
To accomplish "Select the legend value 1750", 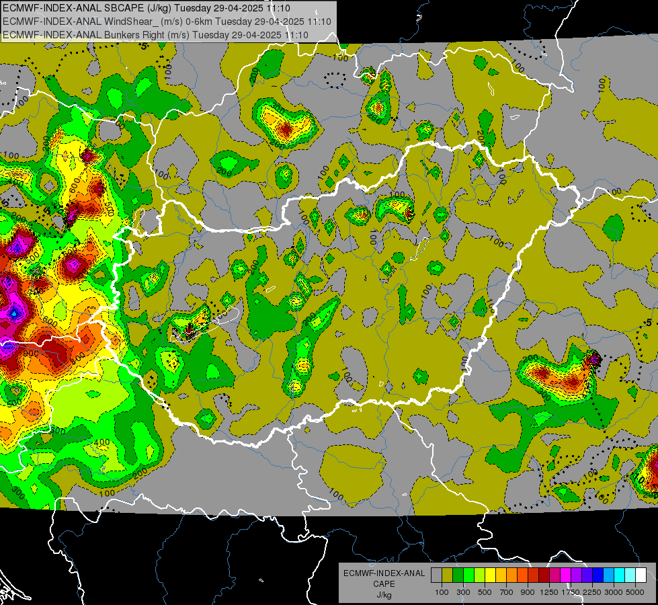I will [x=571, y=592].
